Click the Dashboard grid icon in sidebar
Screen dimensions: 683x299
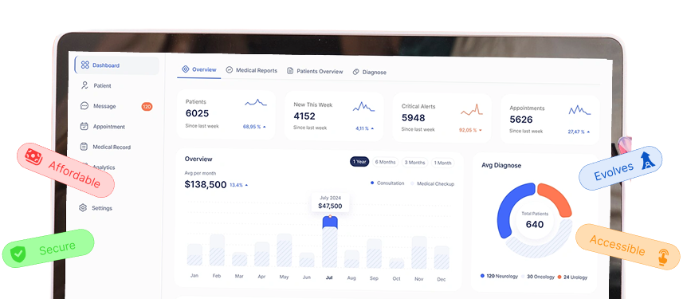(x=85, y=65)
